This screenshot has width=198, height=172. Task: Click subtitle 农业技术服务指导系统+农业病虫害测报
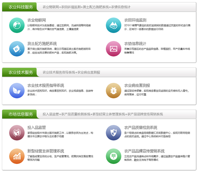pyautogui.click(x=71, y=72)
